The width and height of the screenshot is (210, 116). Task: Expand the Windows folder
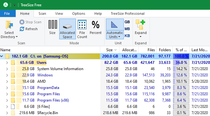pyautogui.click(x=7, y=75)
